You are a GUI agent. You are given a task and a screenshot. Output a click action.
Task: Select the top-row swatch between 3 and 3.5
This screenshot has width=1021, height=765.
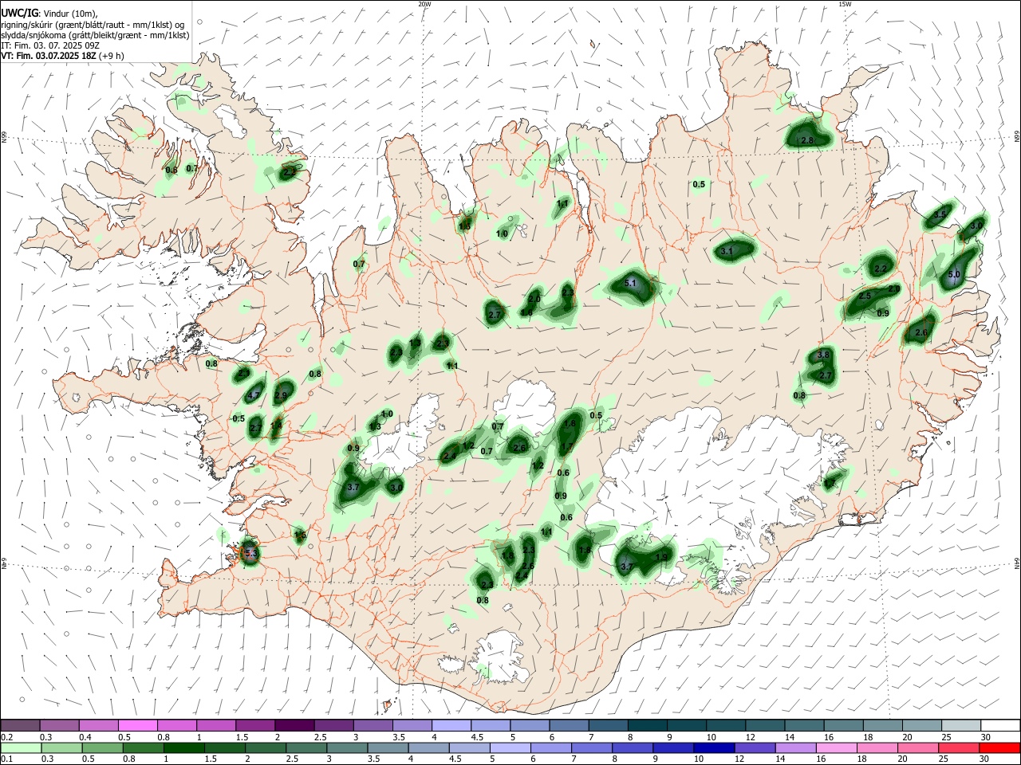[x=373, y=726]
